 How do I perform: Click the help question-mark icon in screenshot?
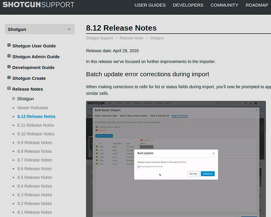coord(256,103)
